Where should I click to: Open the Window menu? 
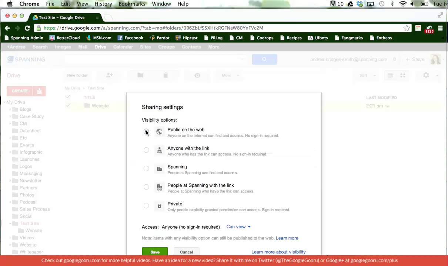pyautogui.click(x=161, y=4)
